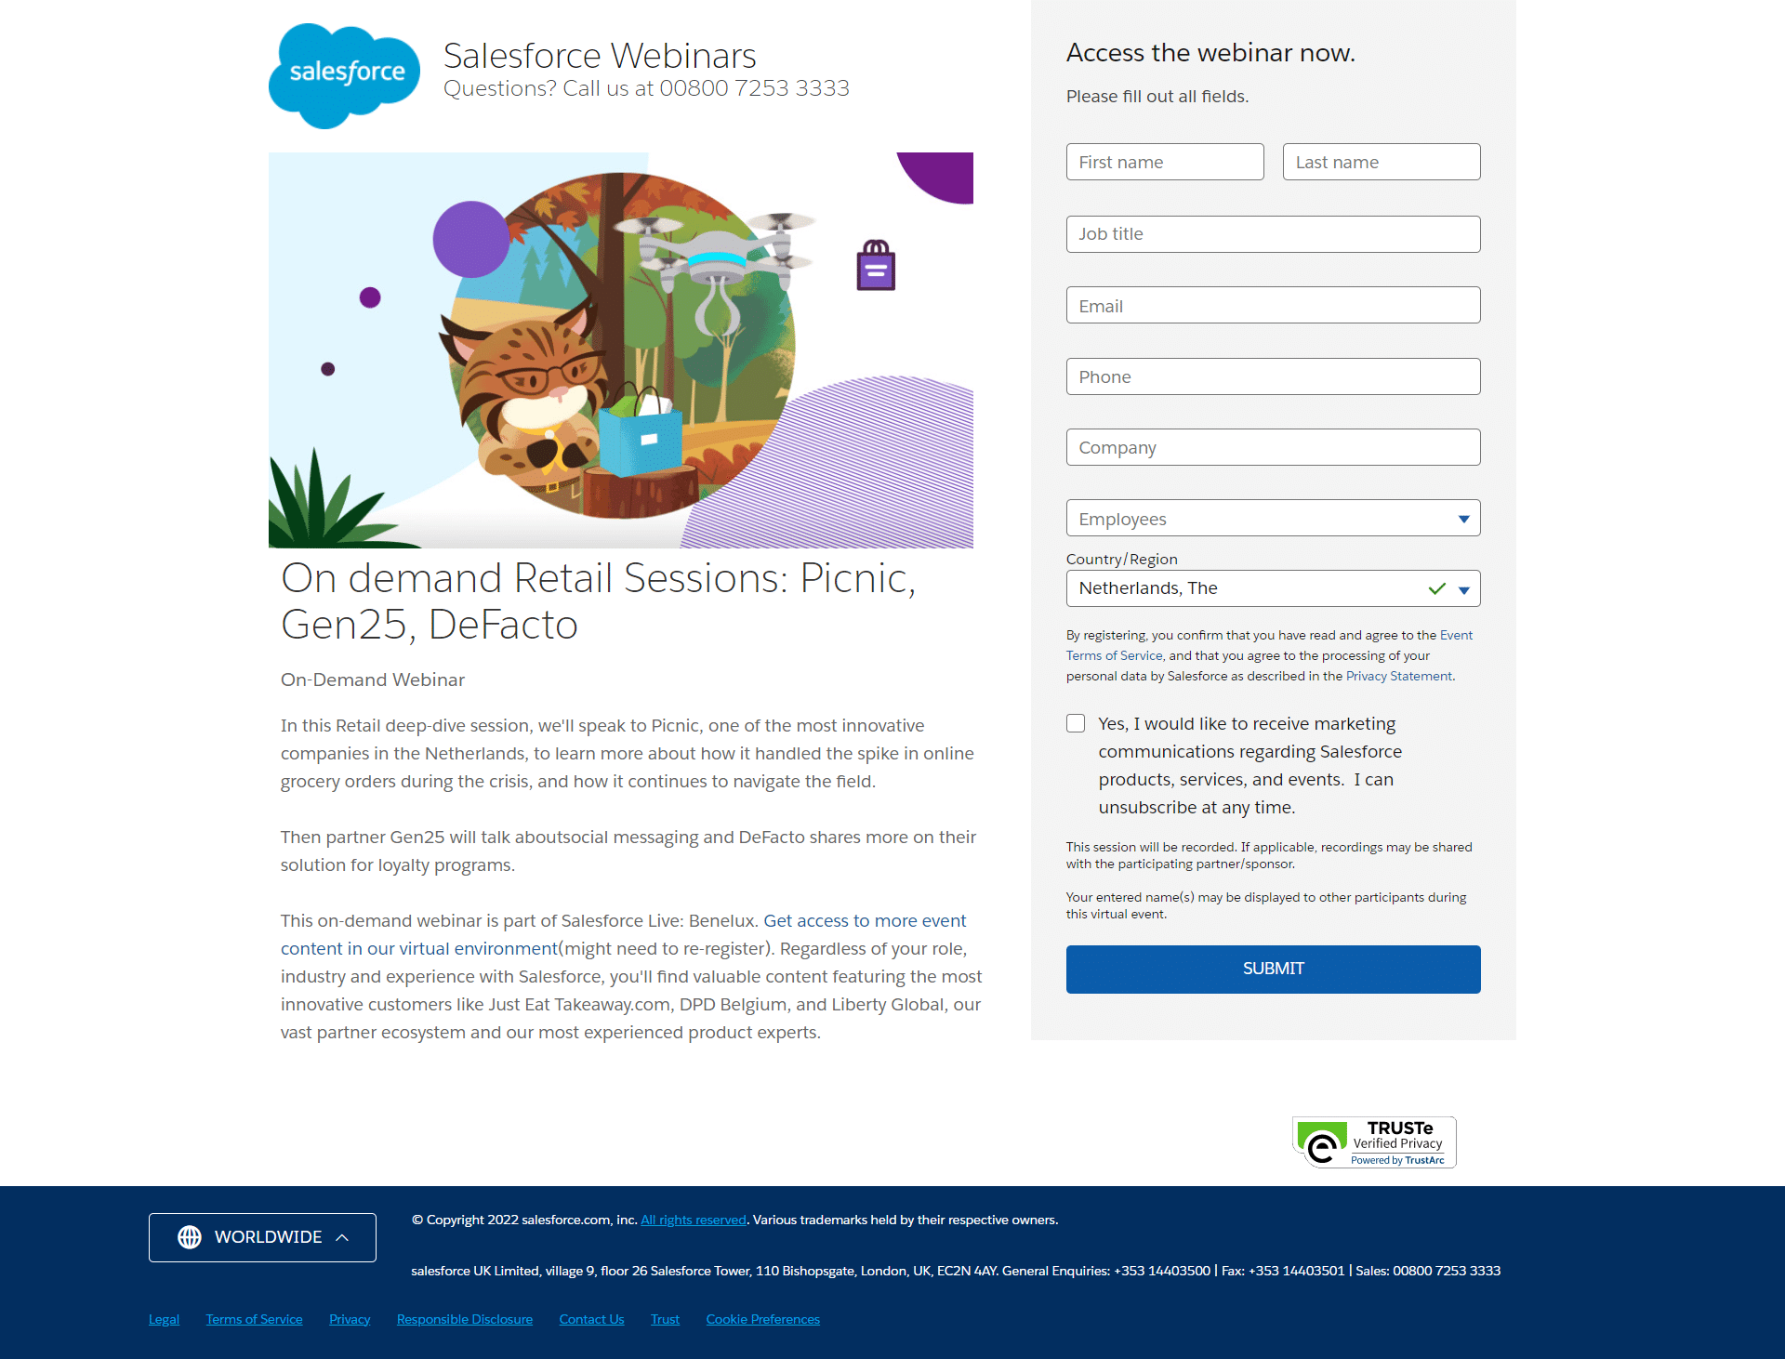Image resolution: width=1785 pixels, height=1359 pixels.
Task: Expand the Country/Region dropdown
Action: click(1463, 587)
